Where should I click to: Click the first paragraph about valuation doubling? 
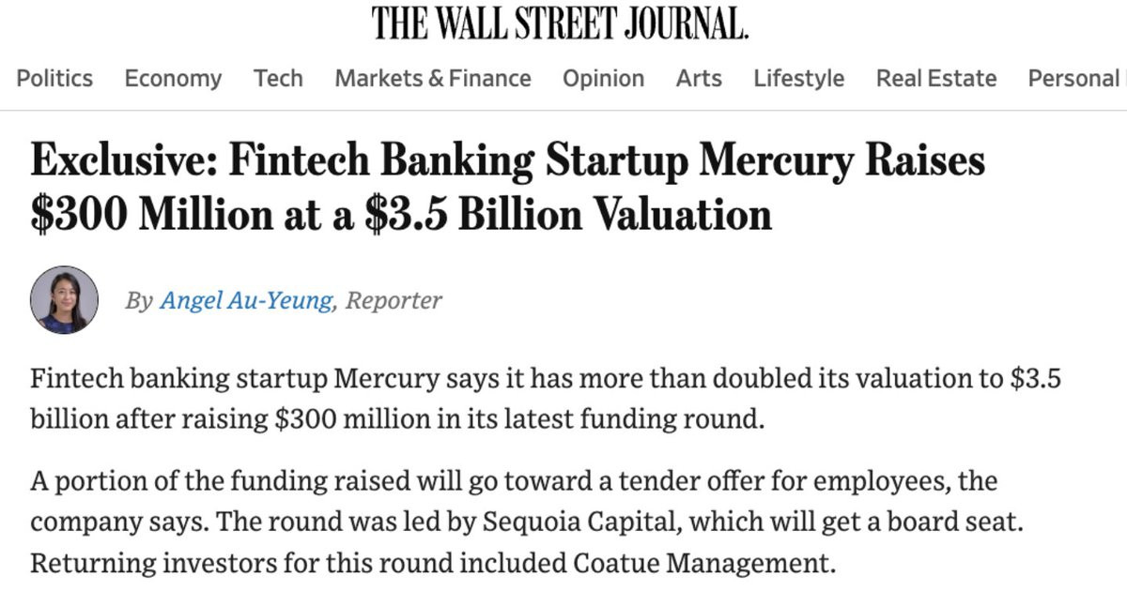coord(546,399)
